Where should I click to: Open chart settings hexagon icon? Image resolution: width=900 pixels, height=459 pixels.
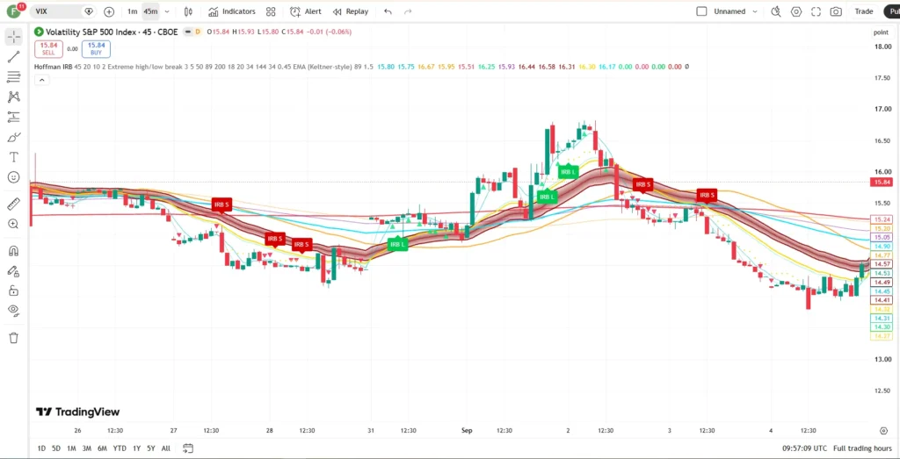[x=796, y=11]
